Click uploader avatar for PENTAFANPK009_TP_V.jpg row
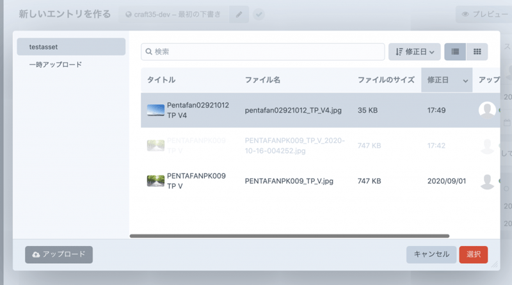 (487, 181)
